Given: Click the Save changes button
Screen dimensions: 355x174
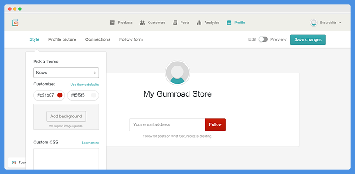Looking at the screenshot, I should (x=308, y=39).
